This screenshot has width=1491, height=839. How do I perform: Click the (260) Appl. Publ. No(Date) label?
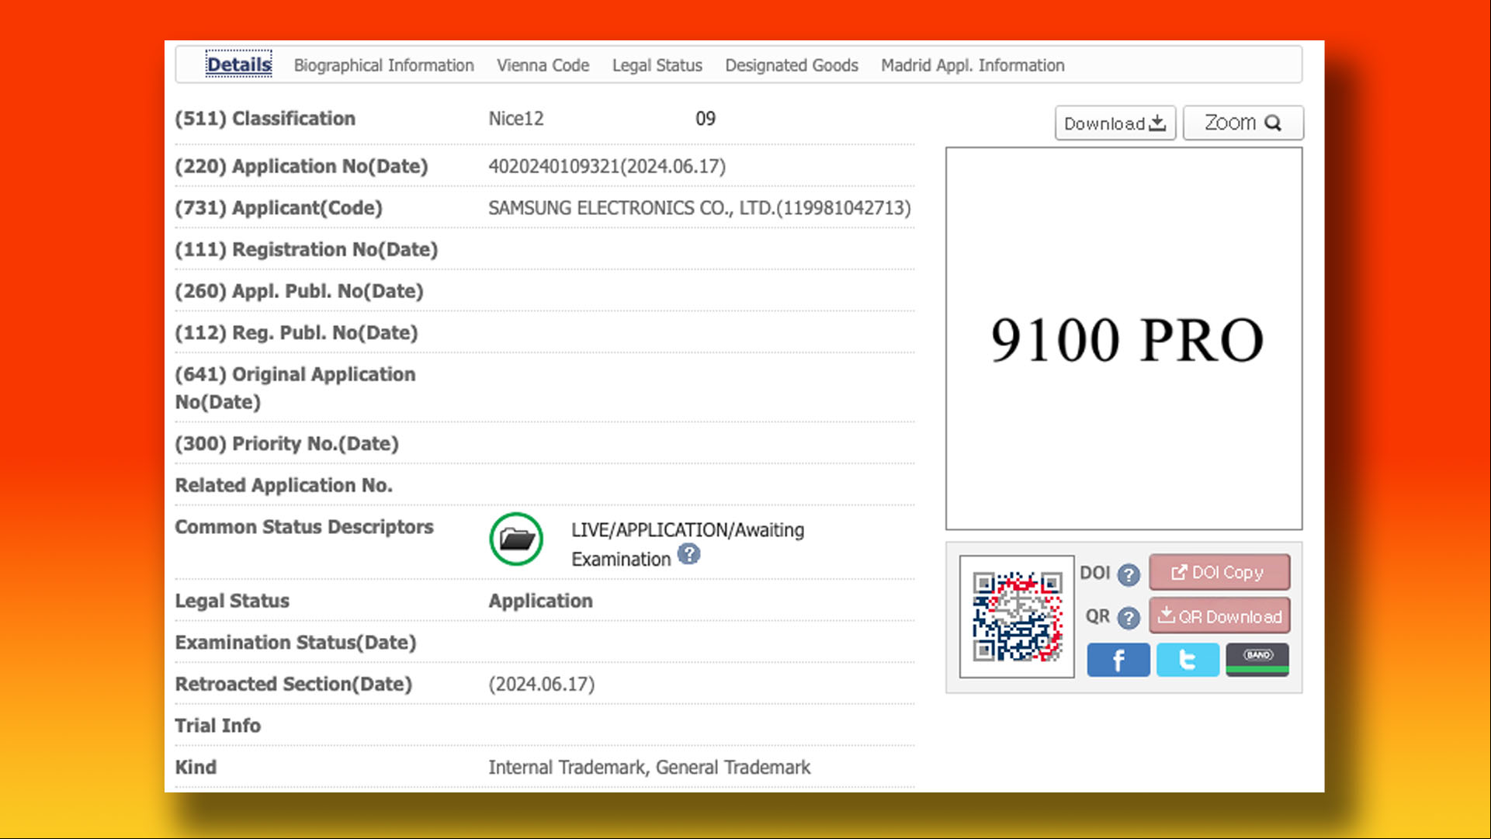tap(299, 291)
